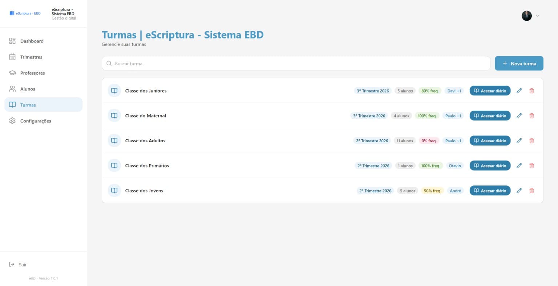Open the user avatar picture
This screenshot has height=286, width=558.
[x=527, y=16]
